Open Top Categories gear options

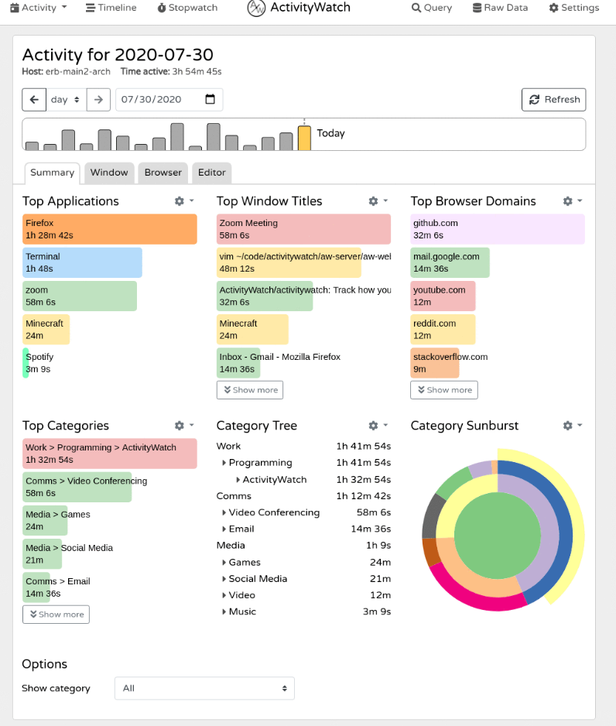183,426
